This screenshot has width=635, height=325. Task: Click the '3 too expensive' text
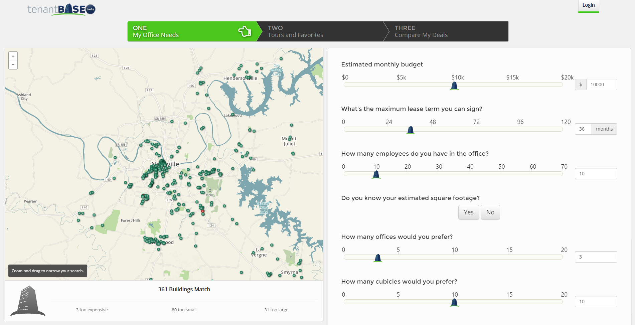pyautogui.click(x=92, y=310)
